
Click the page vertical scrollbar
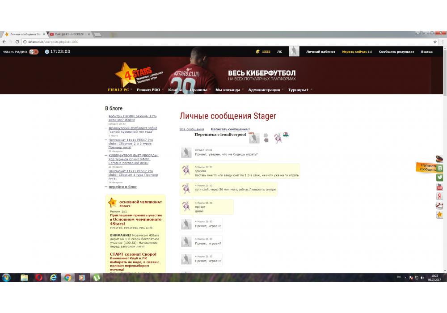click(445, 160)
